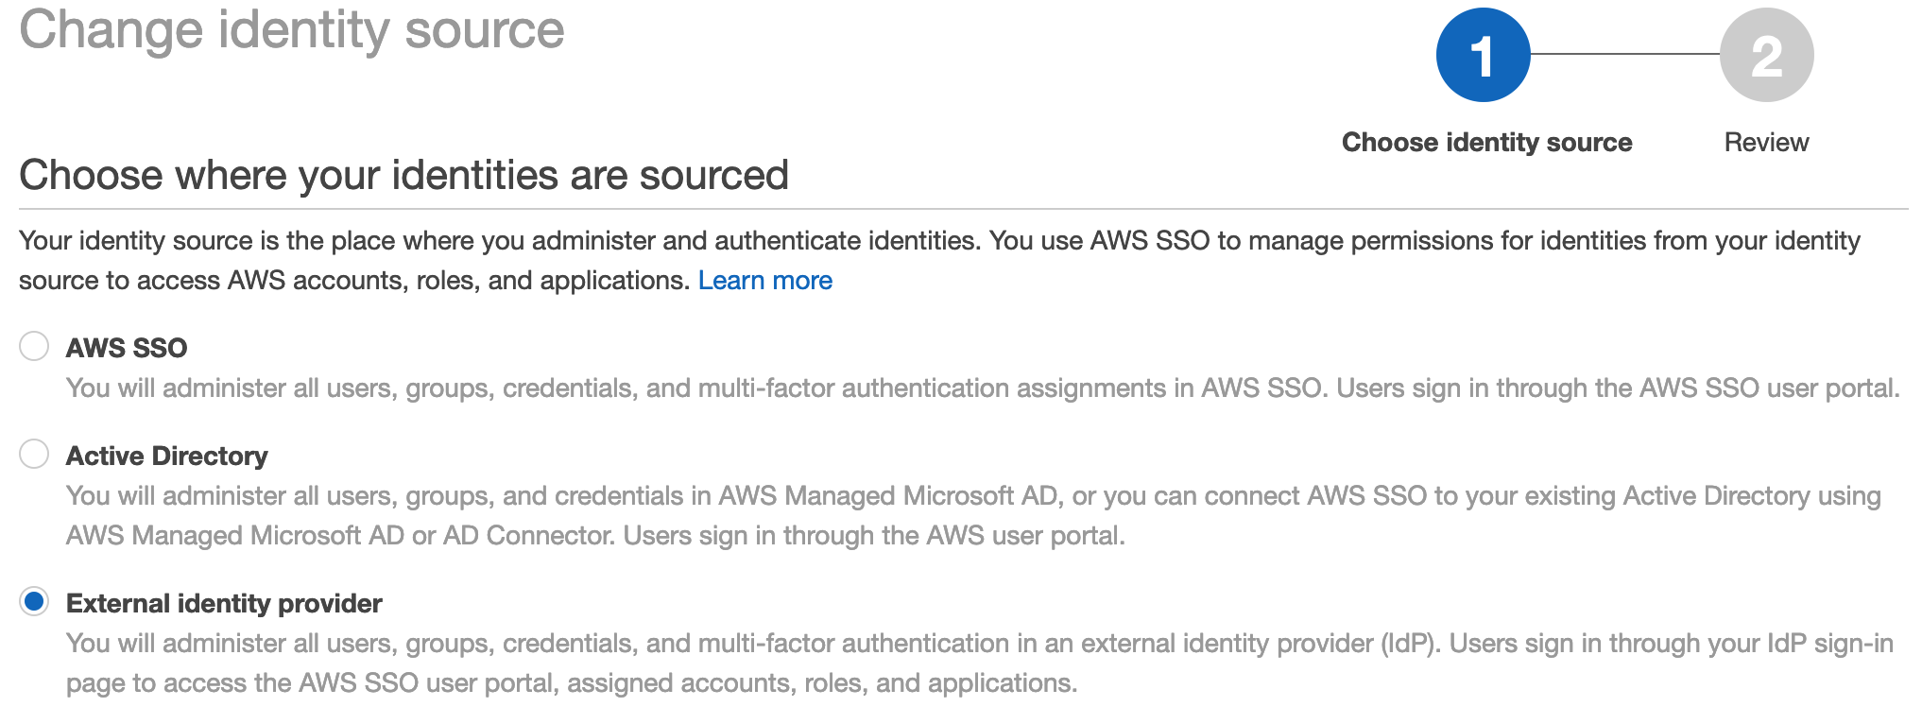
Task: Click the Choose identity source step label
Action: coord(1486,142)
